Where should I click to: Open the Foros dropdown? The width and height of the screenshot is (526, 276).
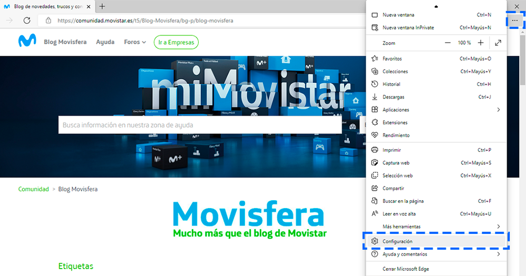pyautogui.click(x=135, y=42)
